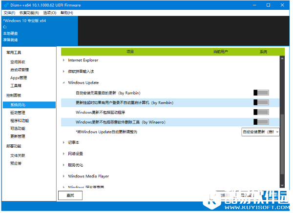Select the Windows 10 专业版 x64 image tile
The width and height of the screenshot is (293, 213).
pyautogui.click(x=40, y=31)
